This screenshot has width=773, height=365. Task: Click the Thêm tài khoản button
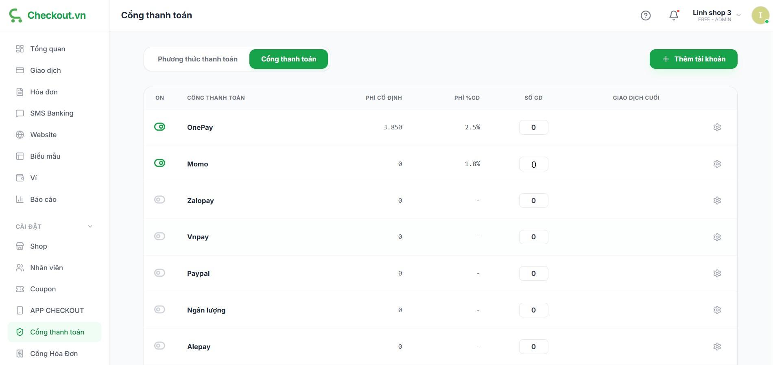(x=693, y=59)
